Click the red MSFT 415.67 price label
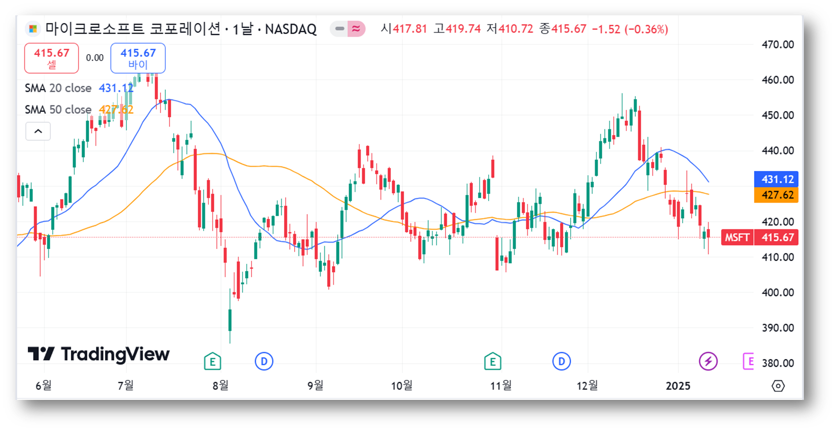 [760, 238]
